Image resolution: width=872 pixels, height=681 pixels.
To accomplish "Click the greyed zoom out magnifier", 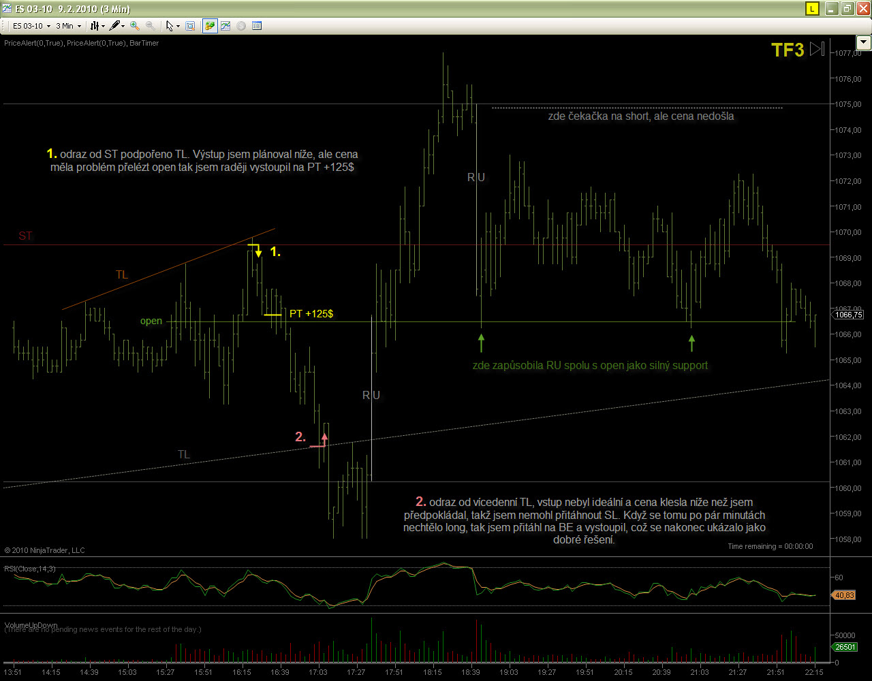I will click(x=150, y=26).
